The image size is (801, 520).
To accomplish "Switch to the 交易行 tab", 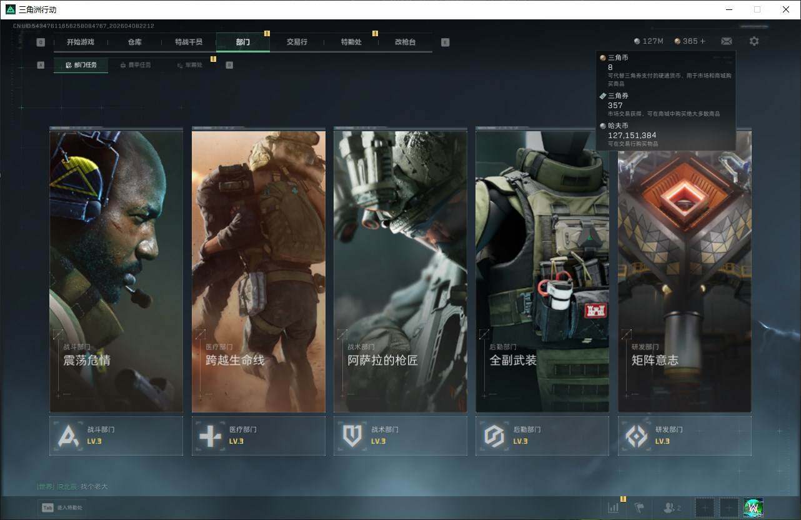I will coord(297,42).
